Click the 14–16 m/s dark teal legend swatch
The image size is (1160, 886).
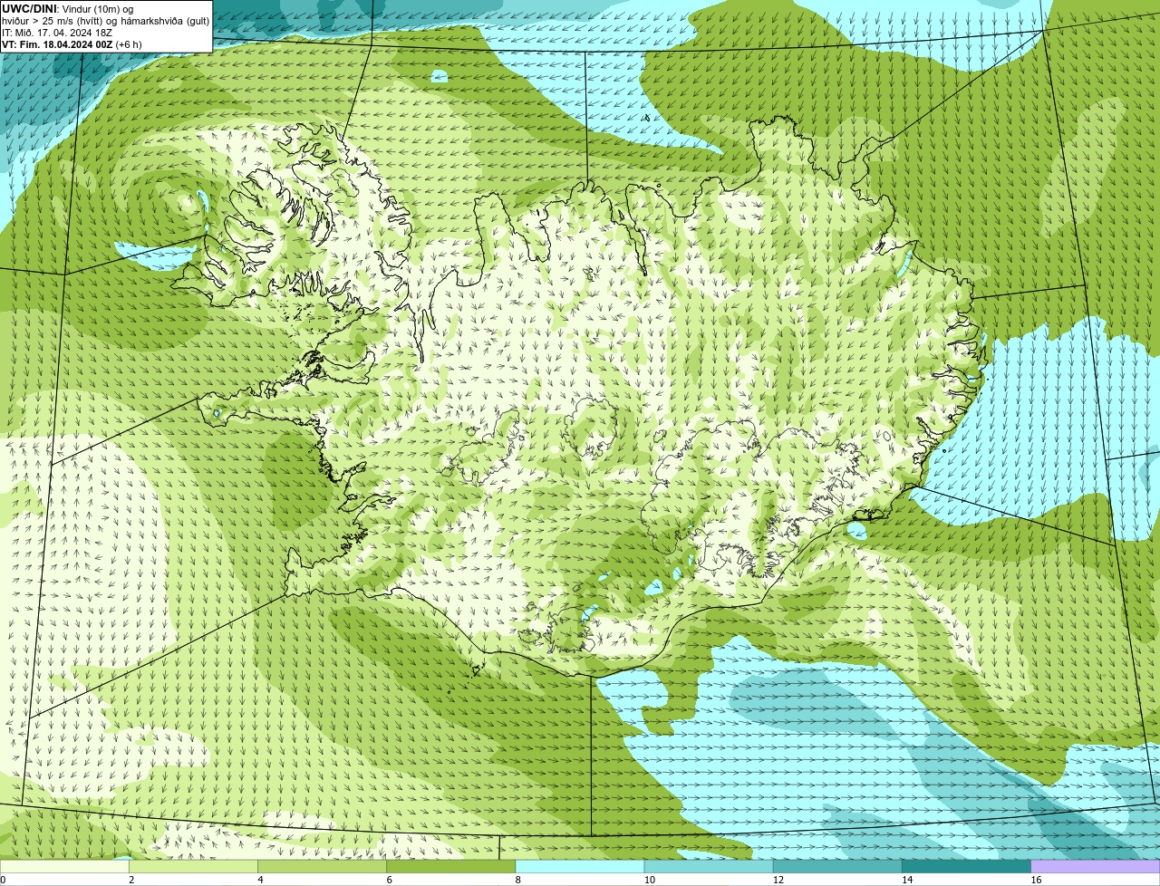[967, 866]
